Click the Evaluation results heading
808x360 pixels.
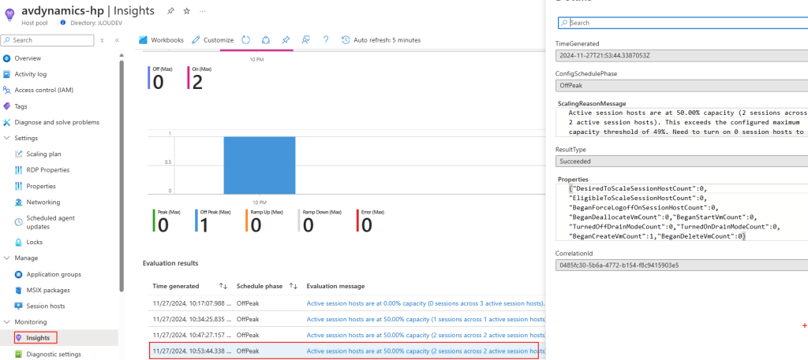tap(170, 263)
